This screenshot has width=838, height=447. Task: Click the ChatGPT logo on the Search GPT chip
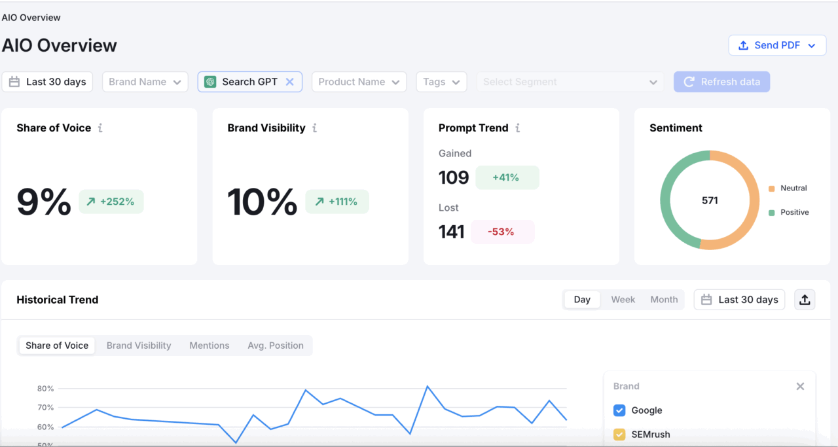pos(210,81)
